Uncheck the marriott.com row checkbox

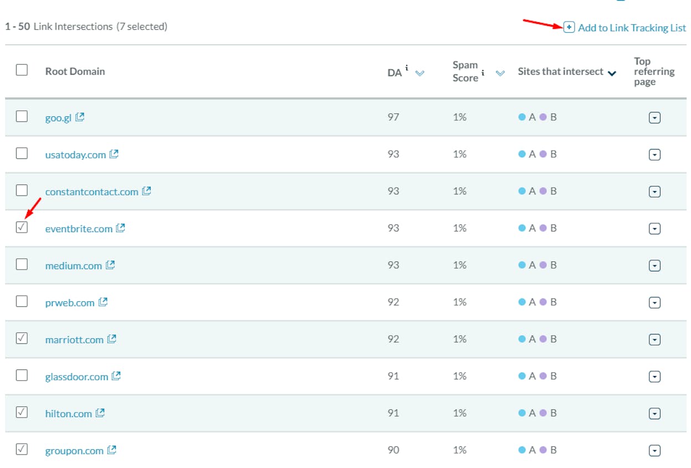click(22, 338)
